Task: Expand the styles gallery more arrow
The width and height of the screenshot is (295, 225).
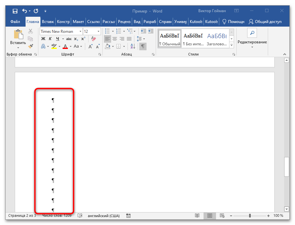Action: pyautogui.click(x=232, y=45)
